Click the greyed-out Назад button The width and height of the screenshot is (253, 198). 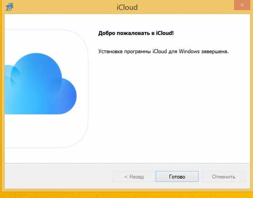coord(134,177)
